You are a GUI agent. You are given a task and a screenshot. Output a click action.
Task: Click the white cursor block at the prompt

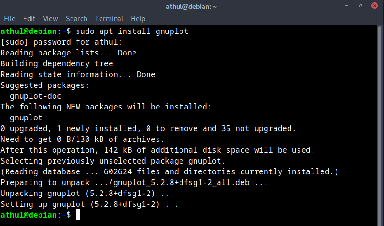[x=78, y=215]
